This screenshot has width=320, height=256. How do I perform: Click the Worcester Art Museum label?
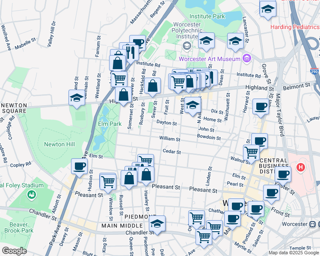pos(210,59)
